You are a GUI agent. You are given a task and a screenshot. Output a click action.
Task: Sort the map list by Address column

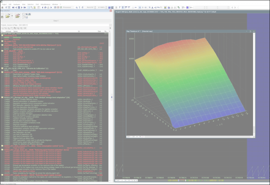pyautogui.click(x=8, y=31)
